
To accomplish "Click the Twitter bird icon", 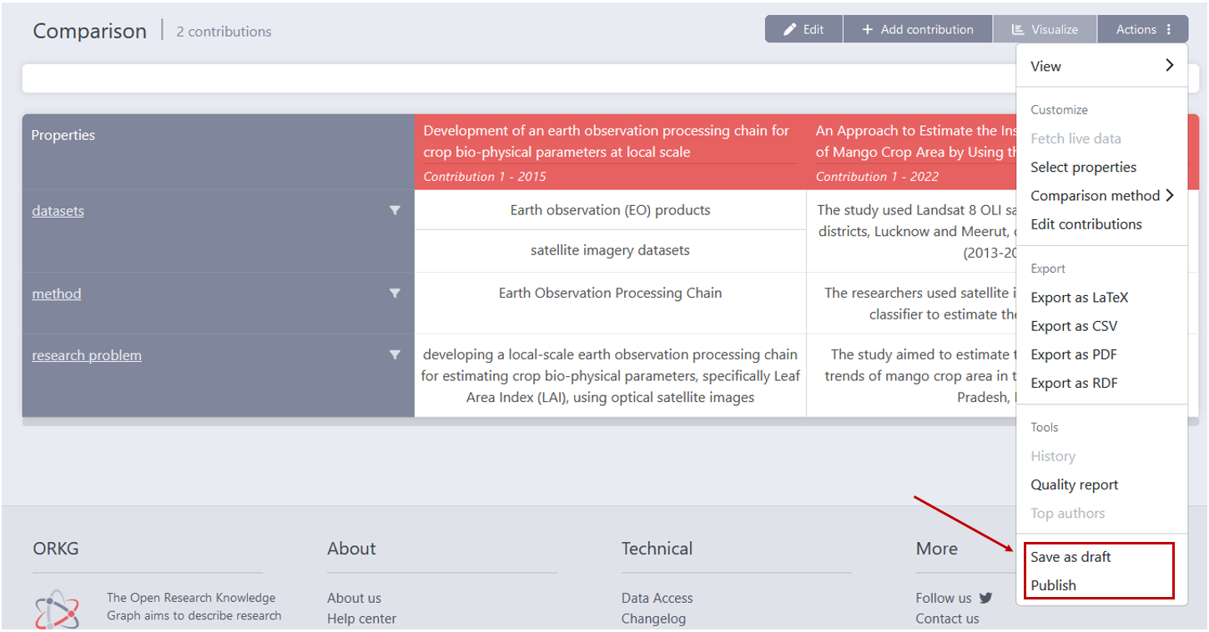I will point(986,598).
